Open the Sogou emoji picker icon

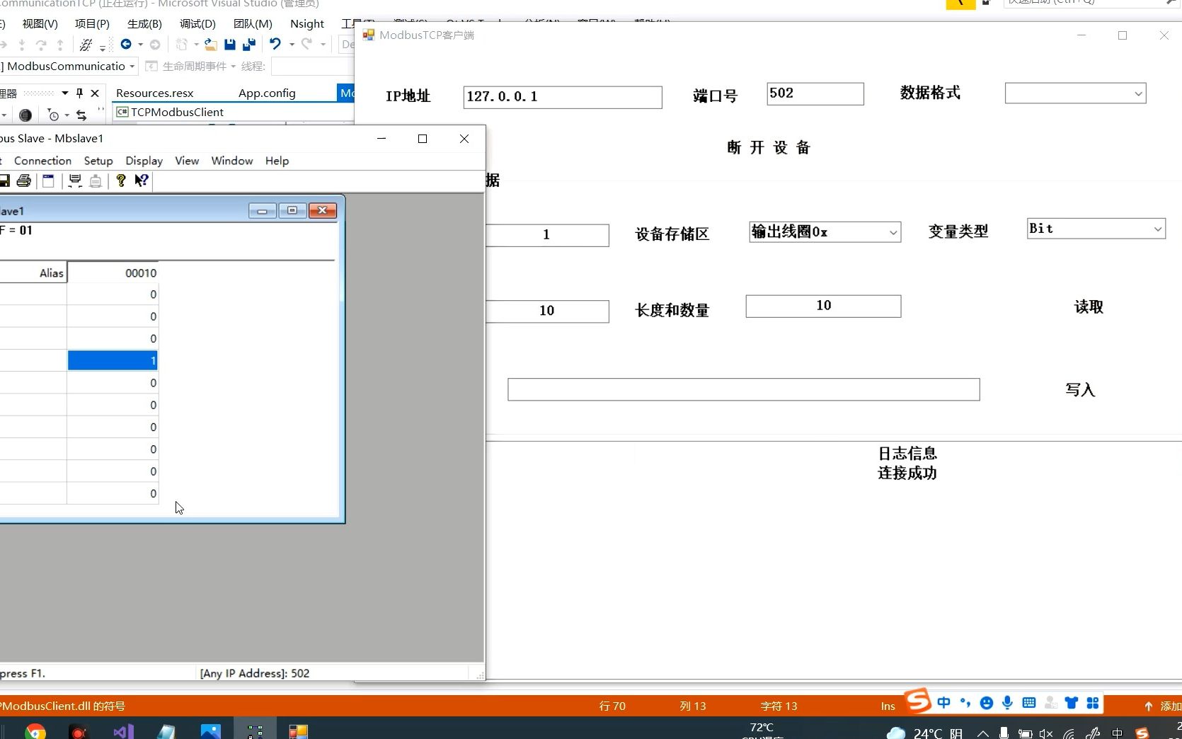pos(986,704)
